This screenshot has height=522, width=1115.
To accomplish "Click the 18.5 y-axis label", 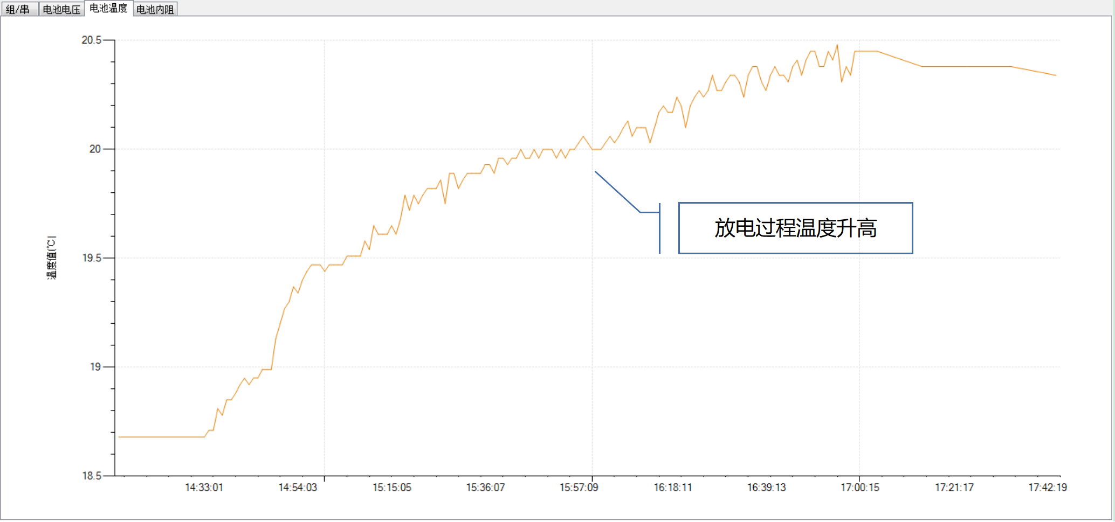I will coord(91,476).
